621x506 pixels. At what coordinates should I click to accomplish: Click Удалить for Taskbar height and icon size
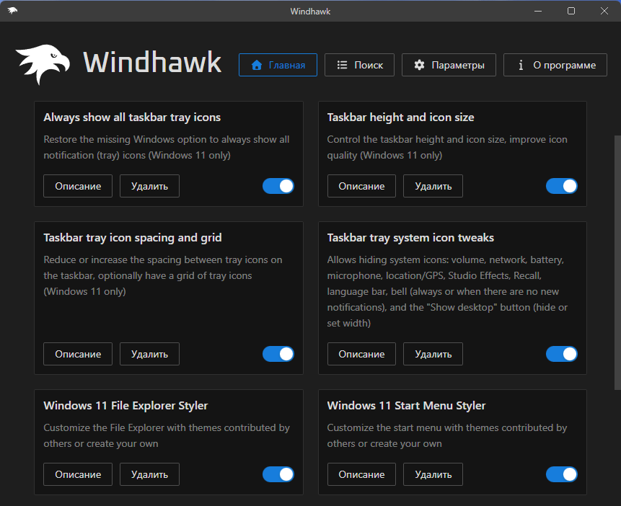(433, 186)
